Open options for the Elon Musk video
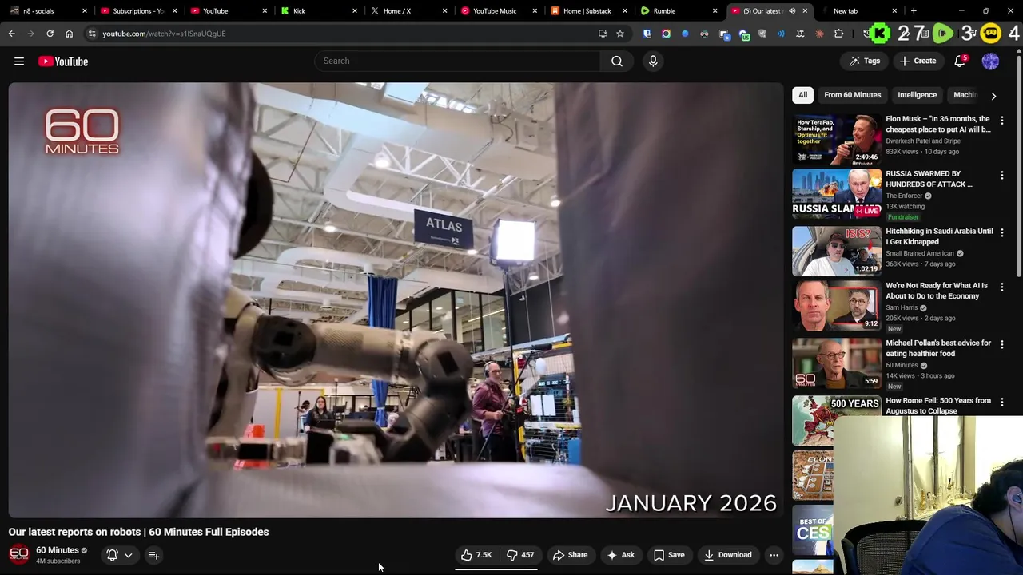Image resolution: width=1023 pixels, height=575 pixels. [1002, 121]
